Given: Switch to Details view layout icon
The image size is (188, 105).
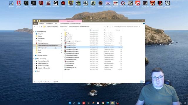Looking at the screenshot, I should coord(141,82).
